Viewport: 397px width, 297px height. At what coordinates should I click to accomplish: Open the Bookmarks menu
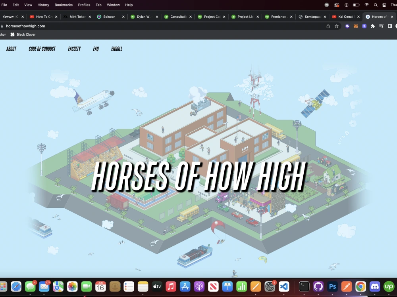click(64, 5)
